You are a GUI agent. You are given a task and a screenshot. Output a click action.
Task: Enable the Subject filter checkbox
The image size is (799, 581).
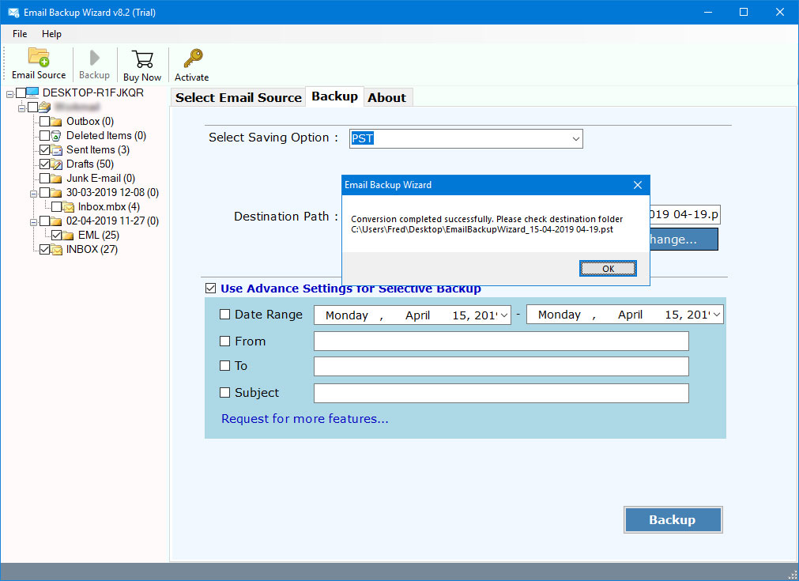pos(224,392)
